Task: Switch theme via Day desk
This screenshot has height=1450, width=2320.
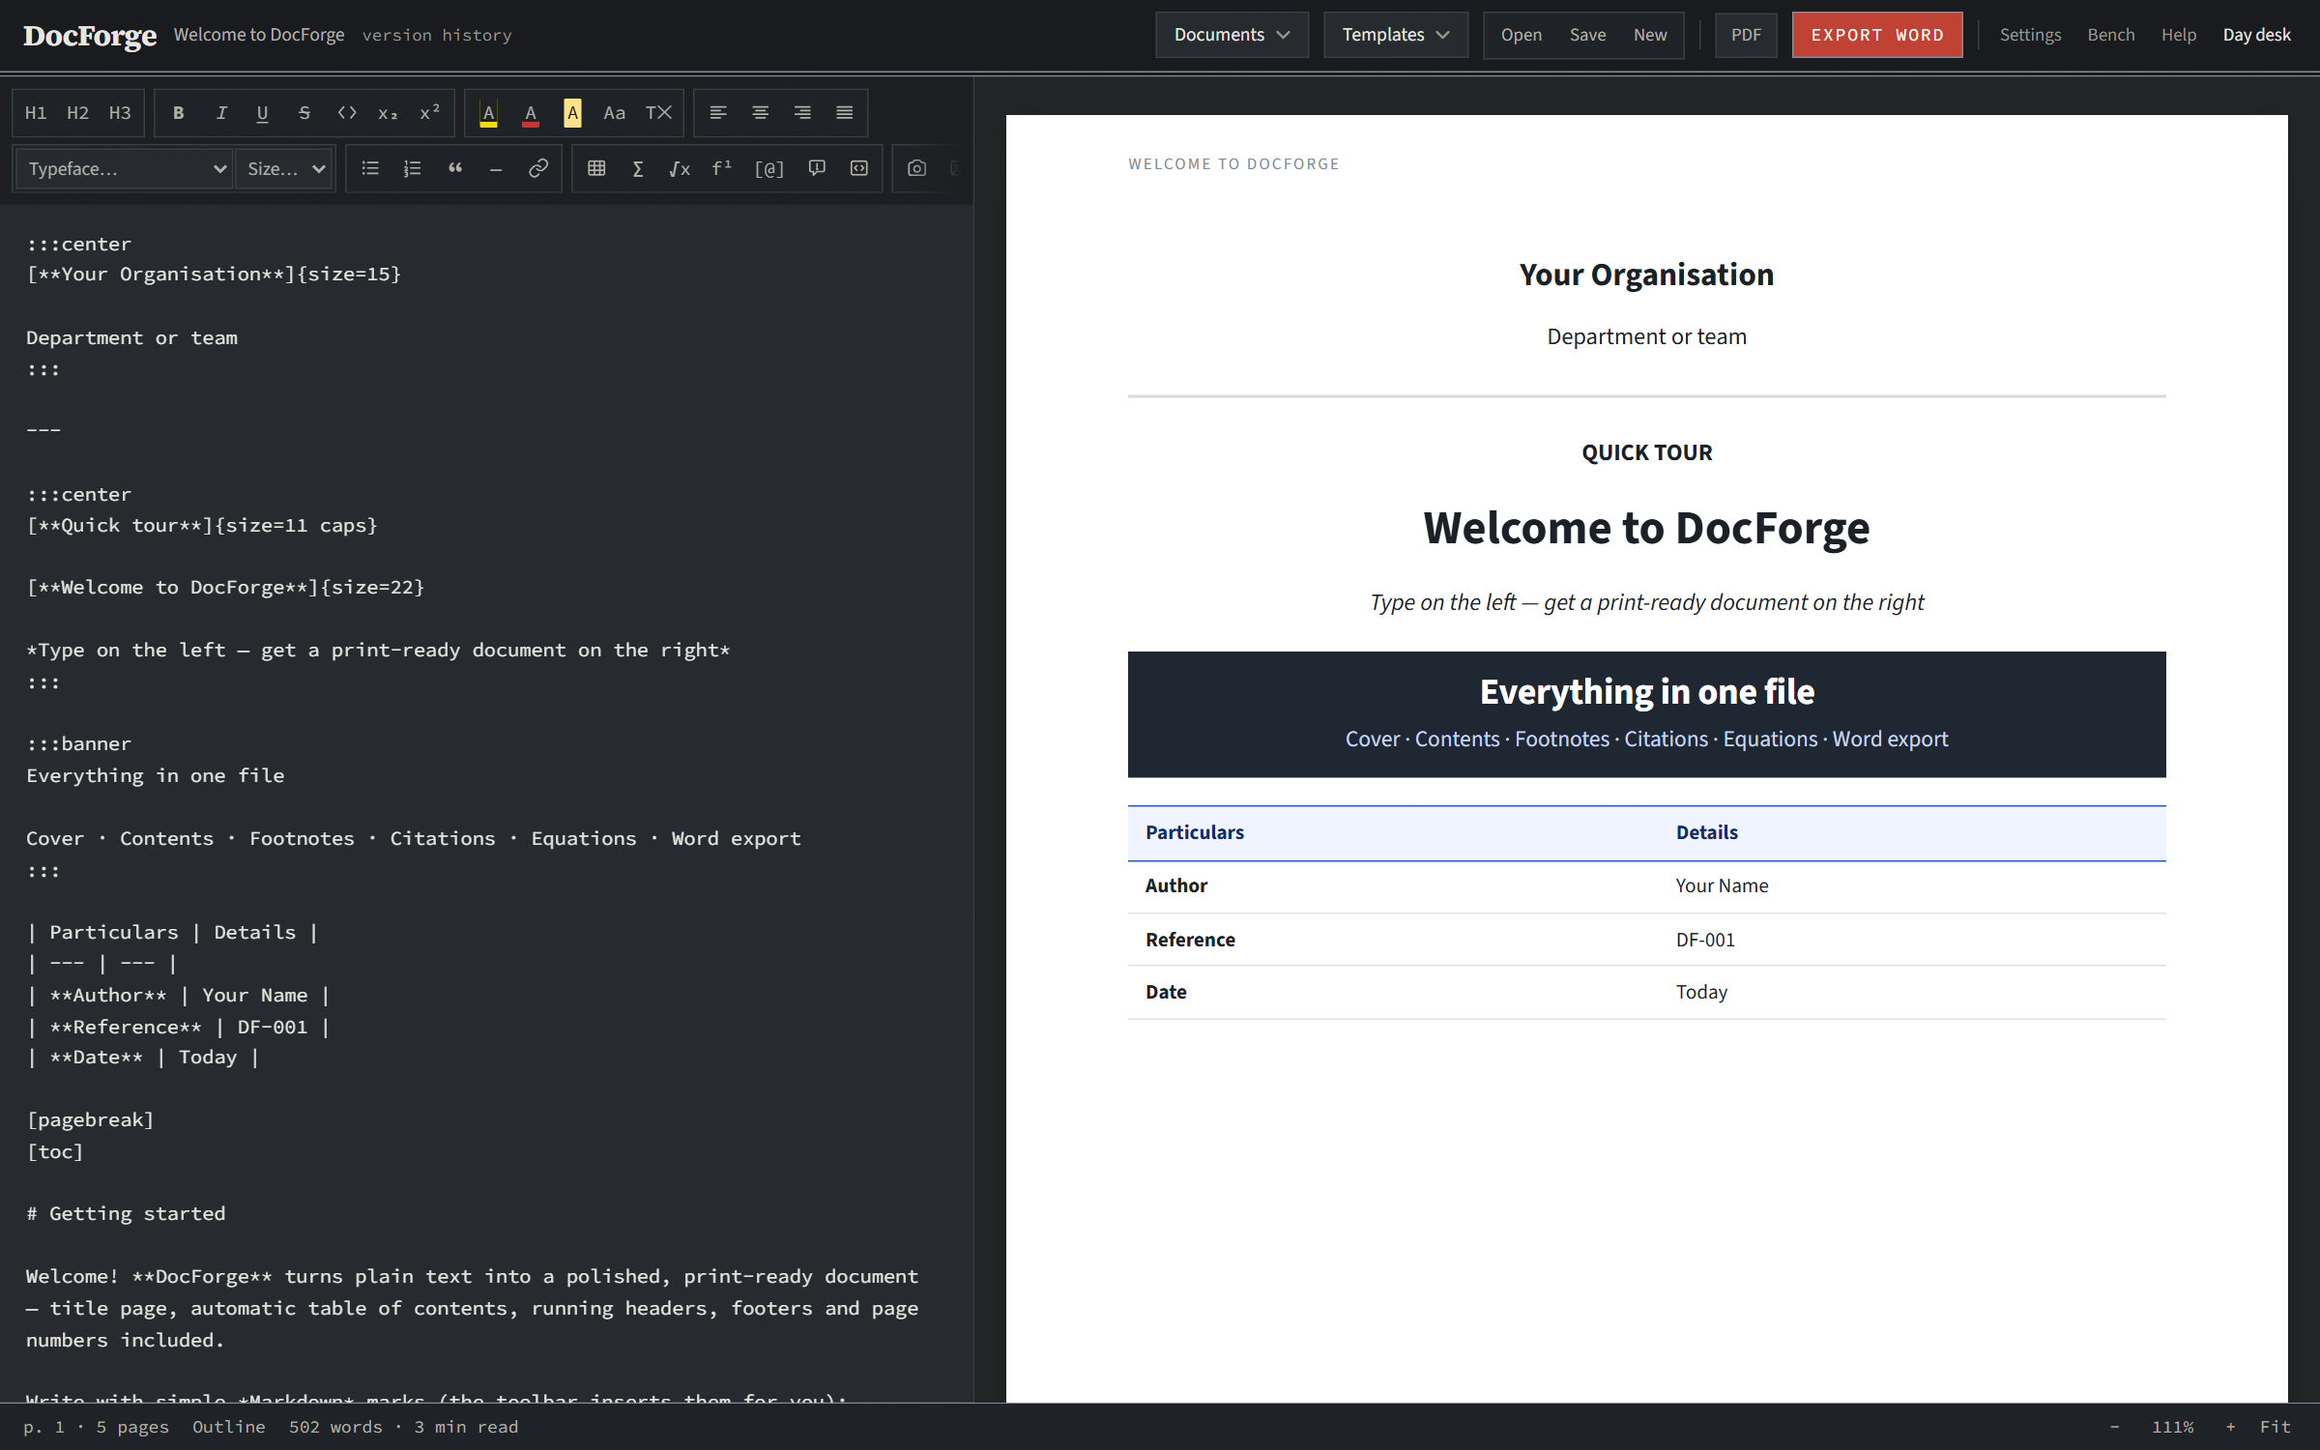Action: pos(2256,35)
